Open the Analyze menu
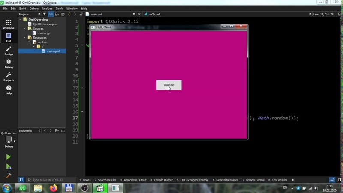 point(47,9)
